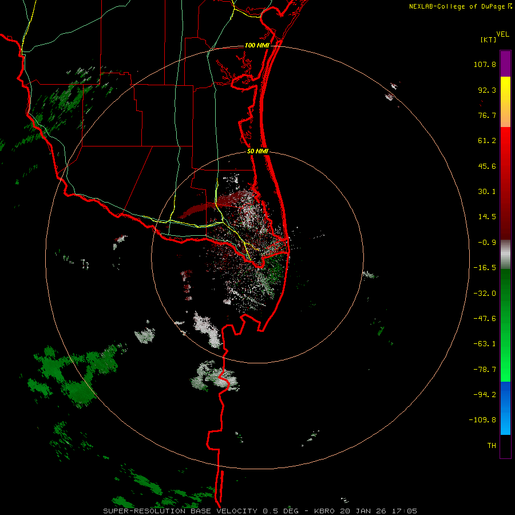Click the -109.8 velocity scale value
The width and height of the screenshot is (515, 515).
[482, 420]
